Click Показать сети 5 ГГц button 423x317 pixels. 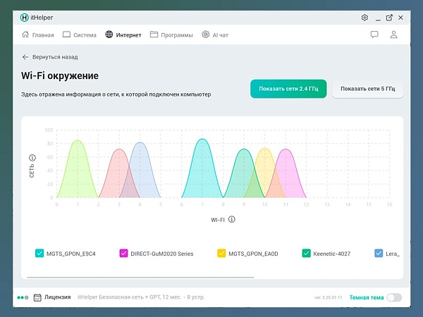(367, 89)
